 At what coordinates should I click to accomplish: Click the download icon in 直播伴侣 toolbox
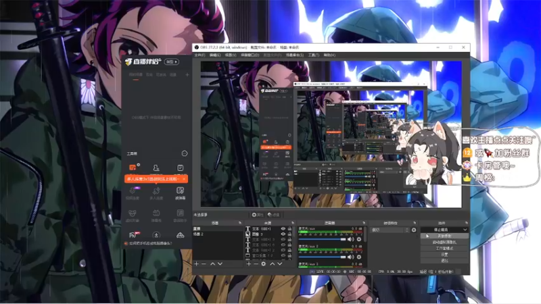156,235
